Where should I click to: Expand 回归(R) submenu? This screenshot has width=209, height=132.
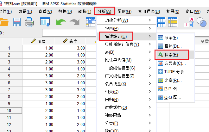pos(126,99)
